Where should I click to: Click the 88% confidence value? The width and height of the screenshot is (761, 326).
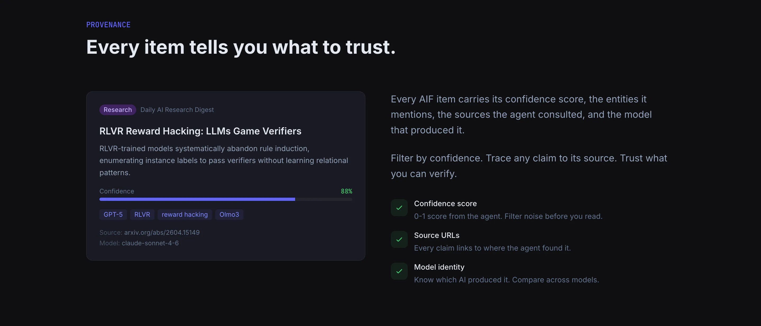347,191
